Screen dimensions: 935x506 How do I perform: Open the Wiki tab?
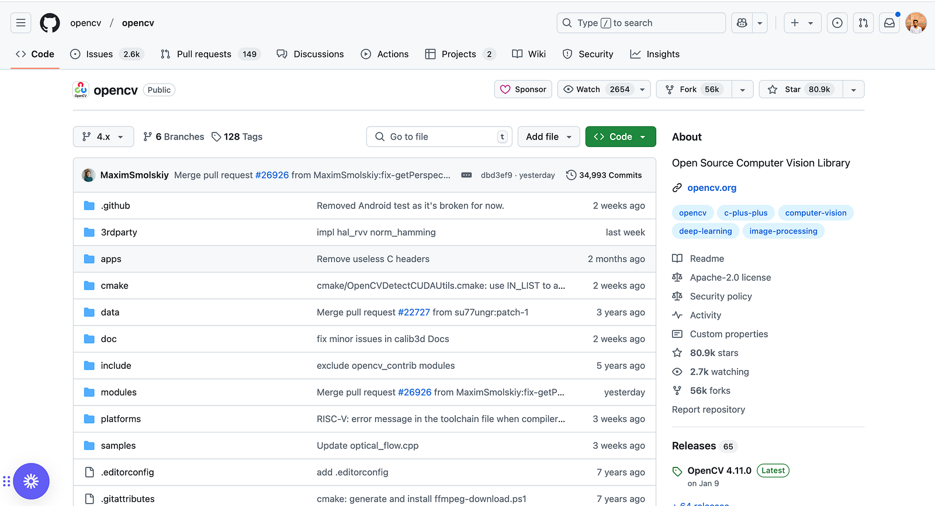click(529, 54)
